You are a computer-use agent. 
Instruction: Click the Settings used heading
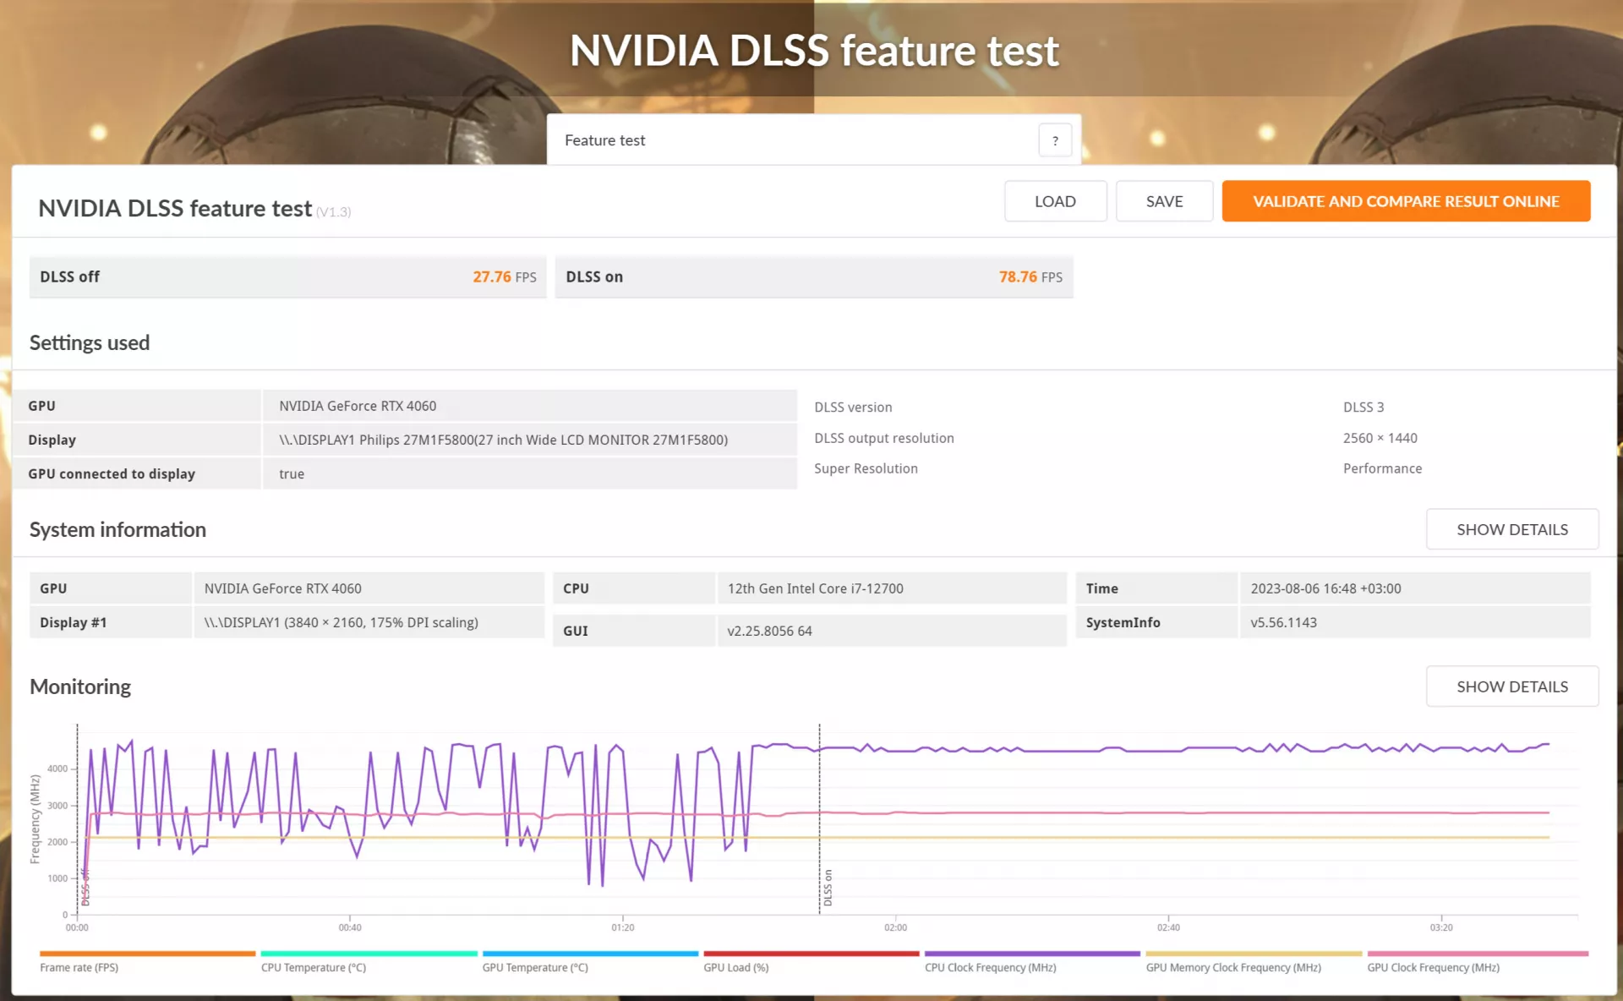pyautogui.click(x=90, y=342)
